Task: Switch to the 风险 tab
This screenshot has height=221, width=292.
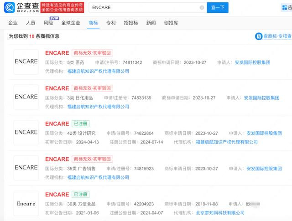Action: [x=48, y=23]
